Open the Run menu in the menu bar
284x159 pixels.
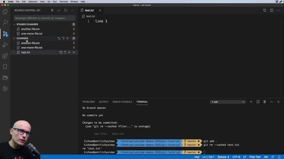pyautogui.click(x=55, y=2)
